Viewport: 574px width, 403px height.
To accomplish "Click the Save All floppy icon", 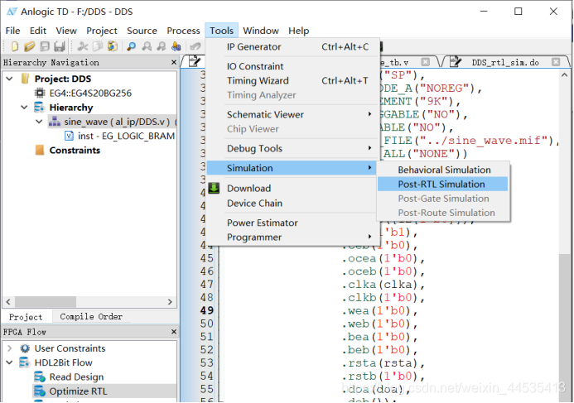I will pos(60,46).
